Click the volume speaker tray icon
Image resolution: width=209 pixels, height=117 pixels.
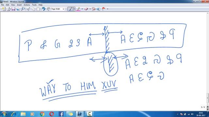tap(192, 114)
